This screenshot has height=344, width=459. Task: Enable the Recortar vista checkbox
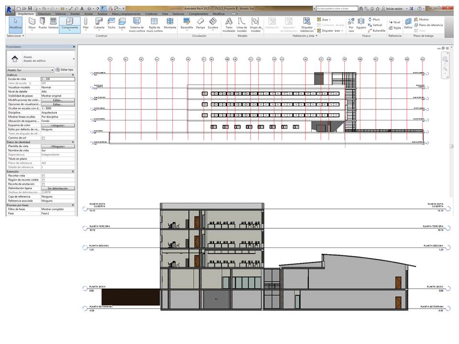44,176
